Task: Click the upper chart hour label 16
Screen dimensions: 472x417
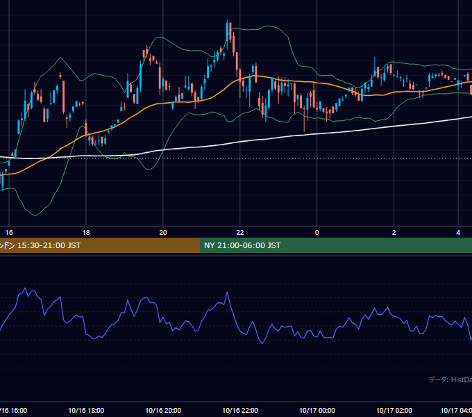Action: click(x=9, y=233)
